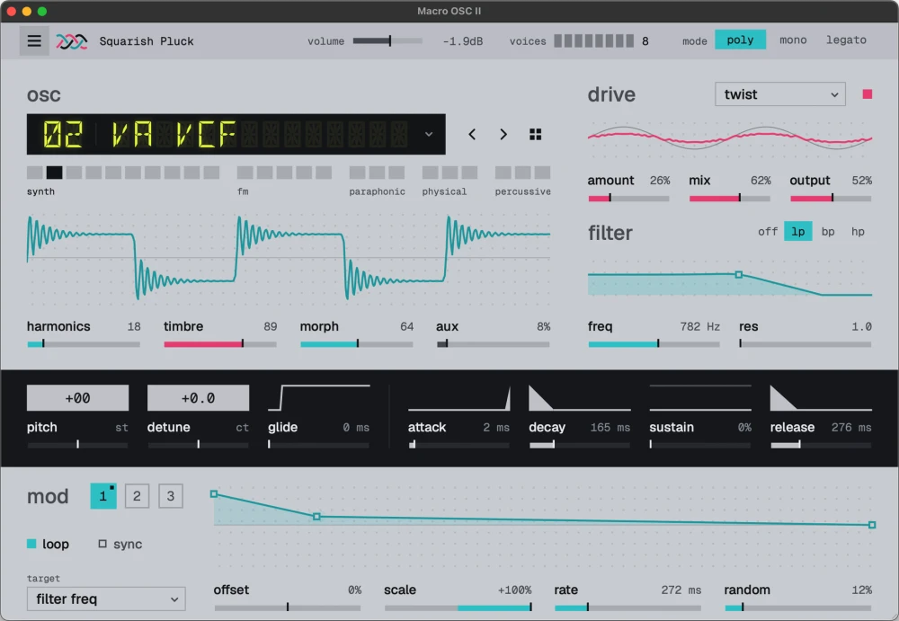Image resolution: width=899 pixels, height=621 pixels.
Task: Toggle the red drive enable square
Action: coord(868,94)
